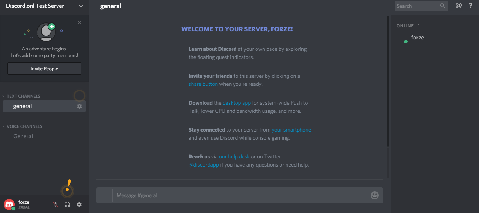Open the desktop app link
Screen dimensions: 479x213
[237, 102]
